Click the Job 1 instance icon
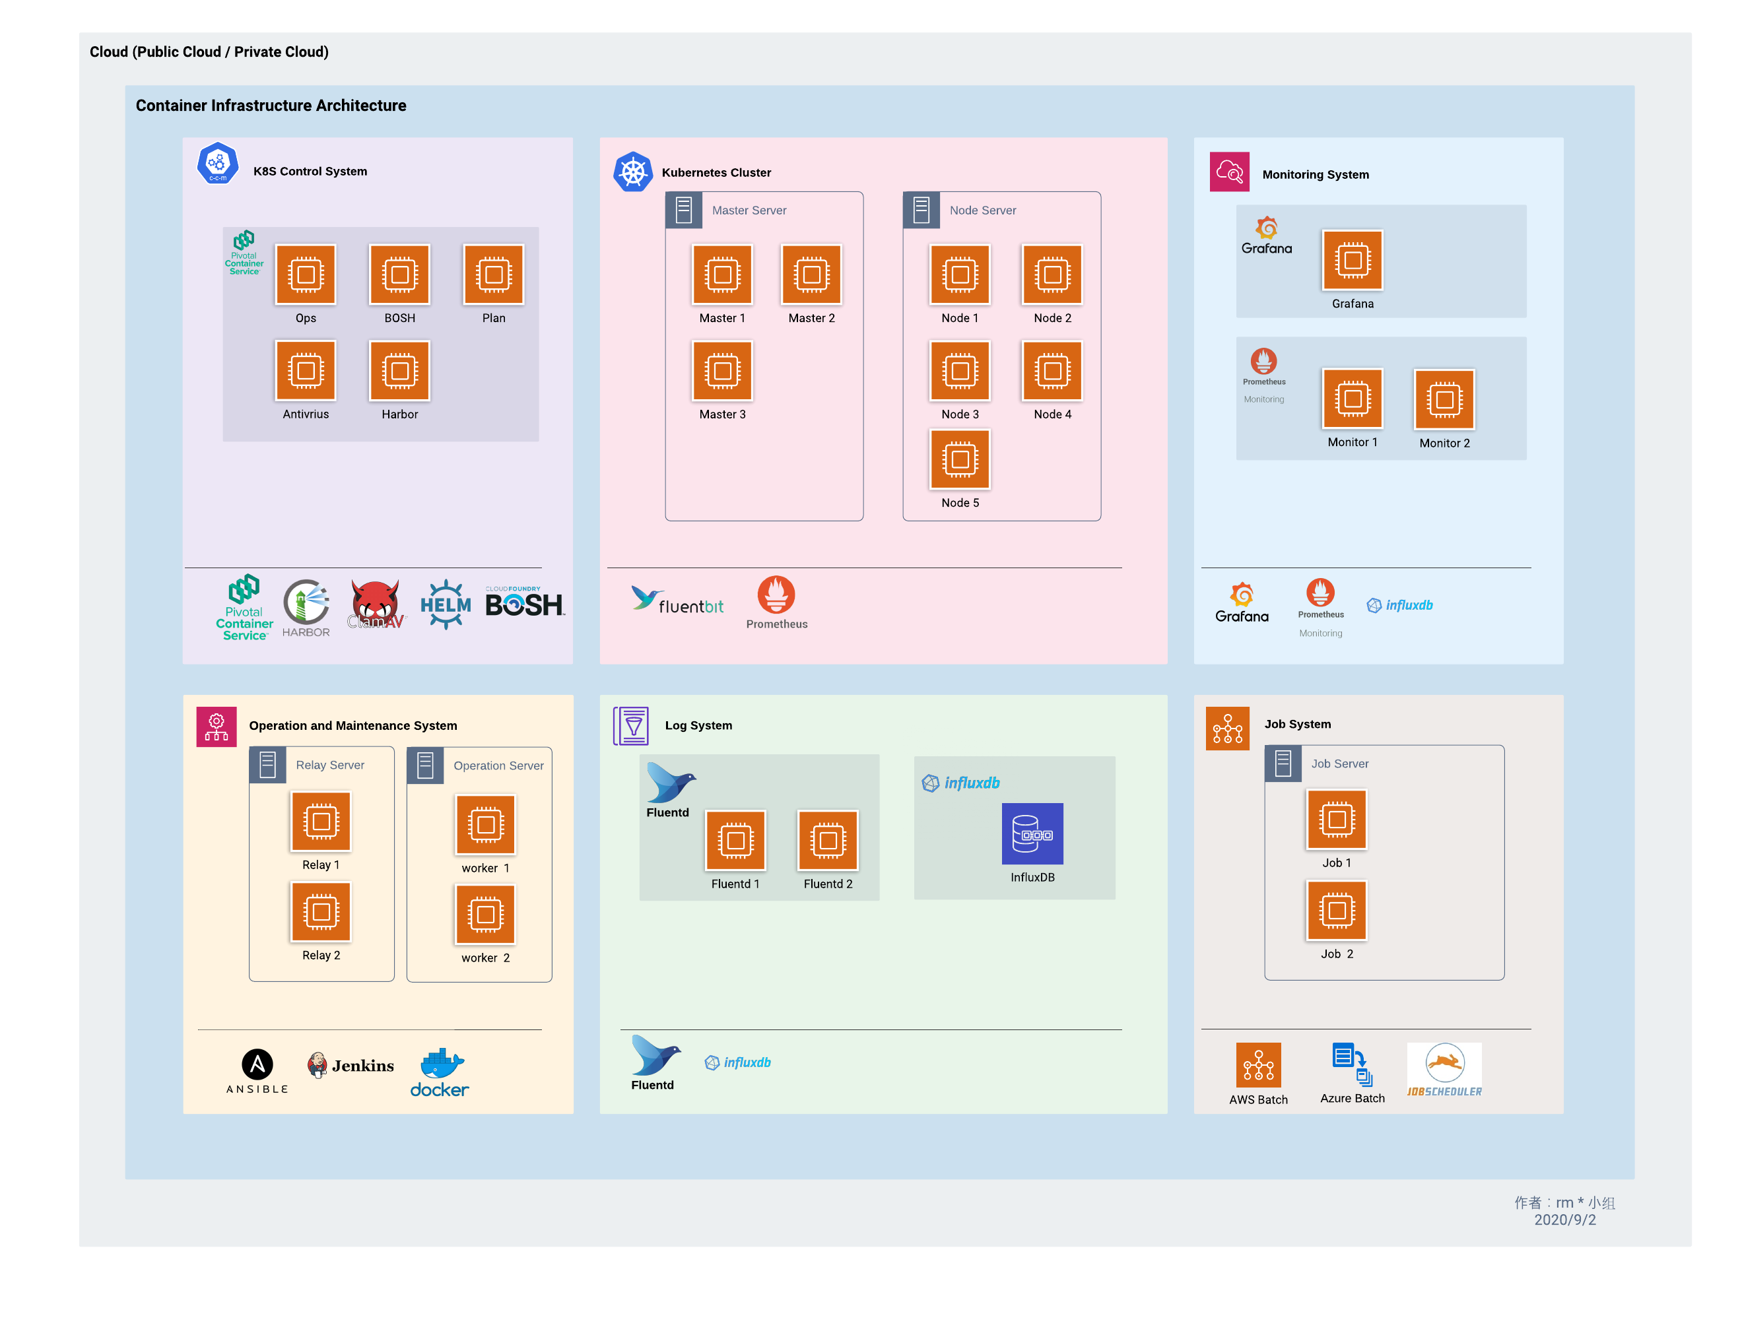 1337,820
